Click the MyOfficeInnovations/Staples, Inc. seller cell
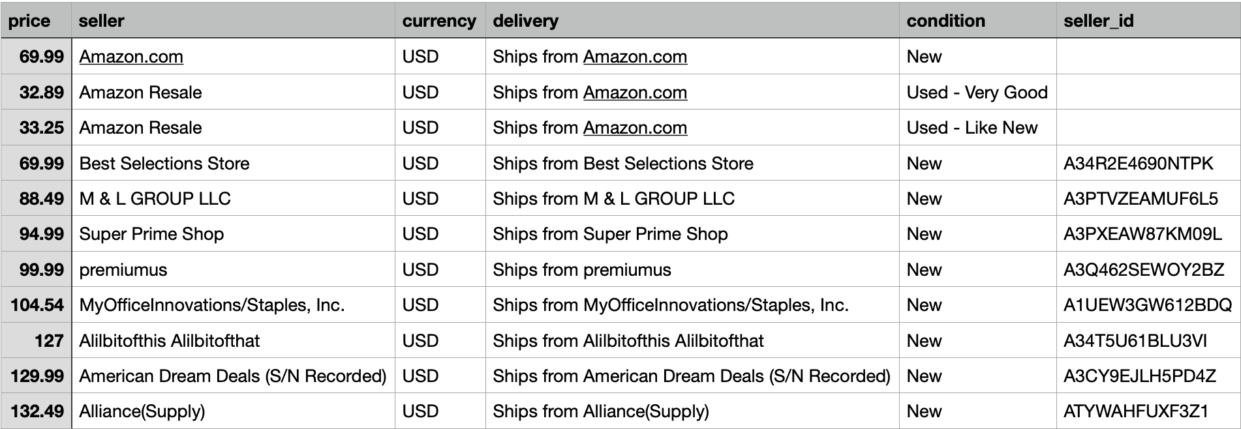This screenshot has width=1241, height=429. (x=233, y=304)
